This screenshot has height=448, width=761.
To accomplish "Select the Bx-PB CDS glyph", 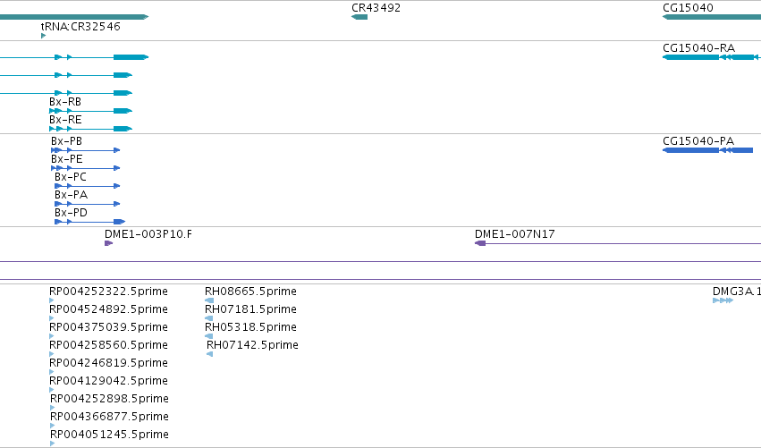I will coord(86,150).
